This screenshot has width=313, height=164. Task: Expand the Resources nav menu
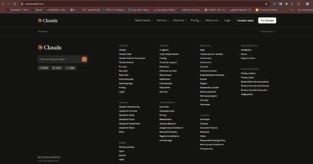213,20
